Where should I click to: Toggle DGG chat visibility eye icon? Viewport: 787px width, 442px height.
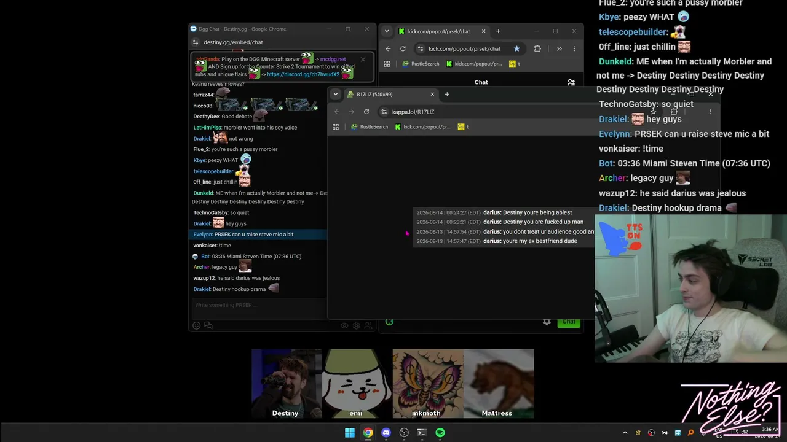tap(344, 326)
